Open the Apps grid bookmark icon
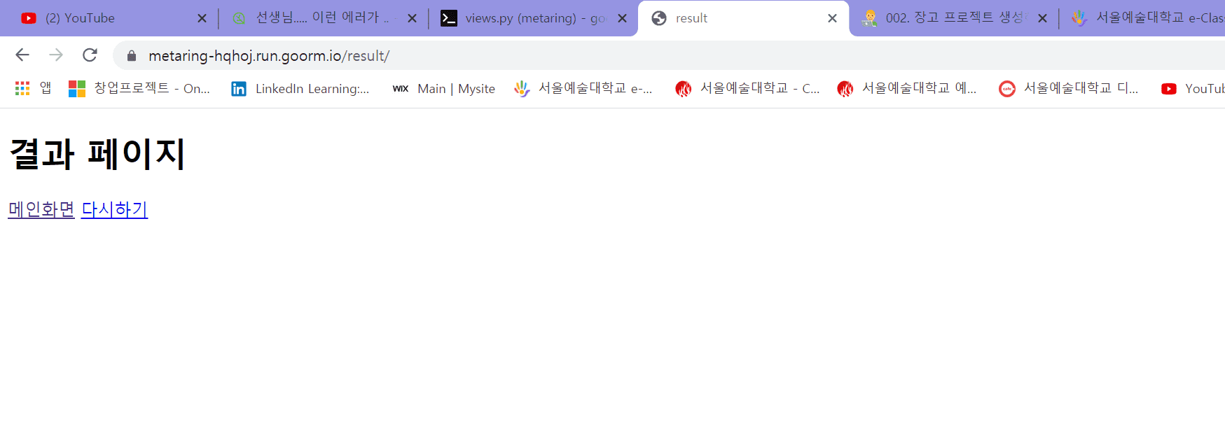The height and width of the screenshot is (424, 1225). pyautogui.click(x=22, y=88)
